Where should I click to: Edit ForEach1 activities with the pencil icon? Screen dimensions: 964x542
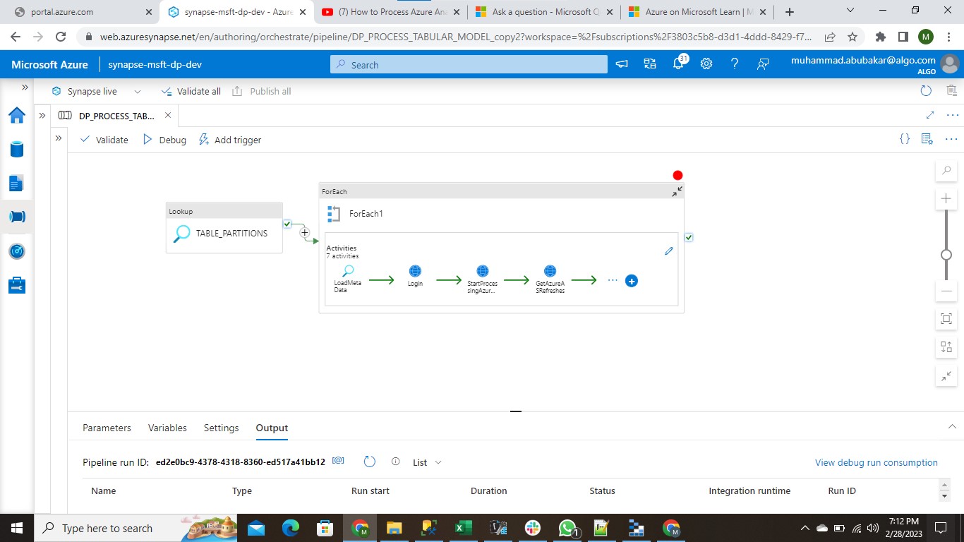pos(668,251)
